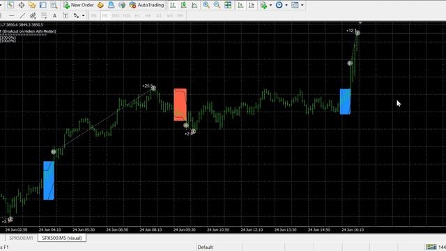Screen dimensions: 446x251
Task: Switch chart to MN timeframe
Action: click(180, 15)
